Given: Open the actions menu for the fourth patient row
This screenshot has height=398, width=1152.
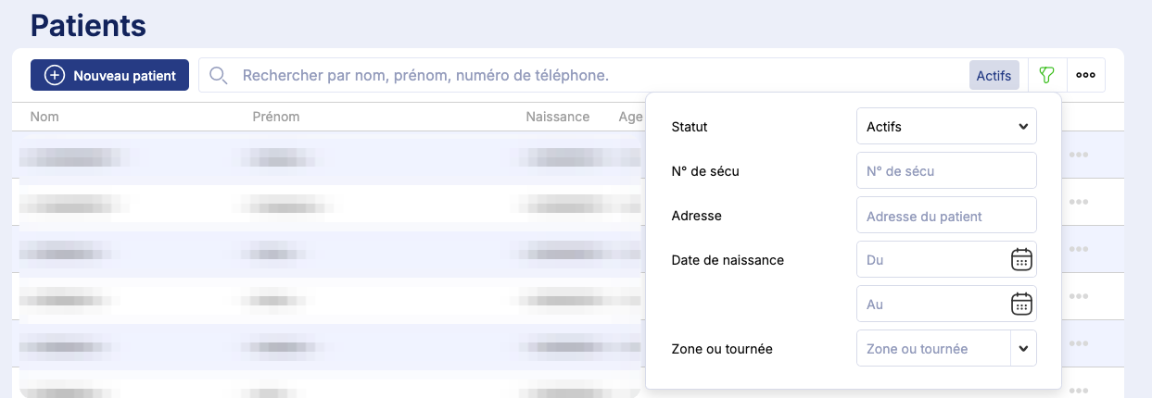Looking at the screenshot, I should tap(1078, 296).
